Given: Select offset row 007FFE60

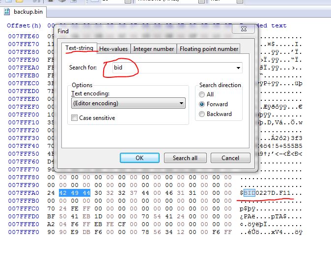Looking at the screenshot, I should click(24, 36).
